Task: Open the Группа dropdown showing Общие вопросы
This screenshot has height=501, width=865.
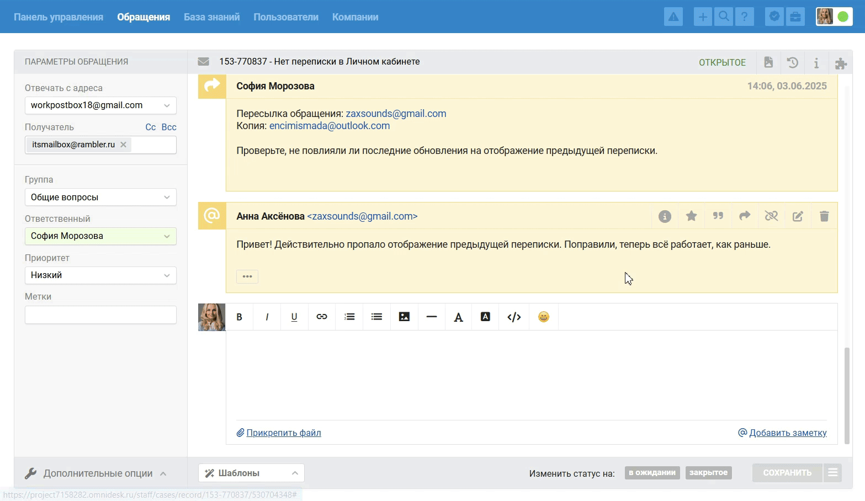Action: [100, 198]
